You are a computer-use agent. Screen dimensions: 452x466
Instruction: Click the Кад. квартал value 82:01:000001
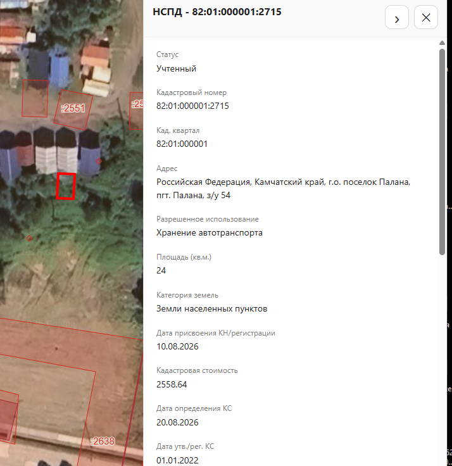pyautogui.click(x=182, y=144)
